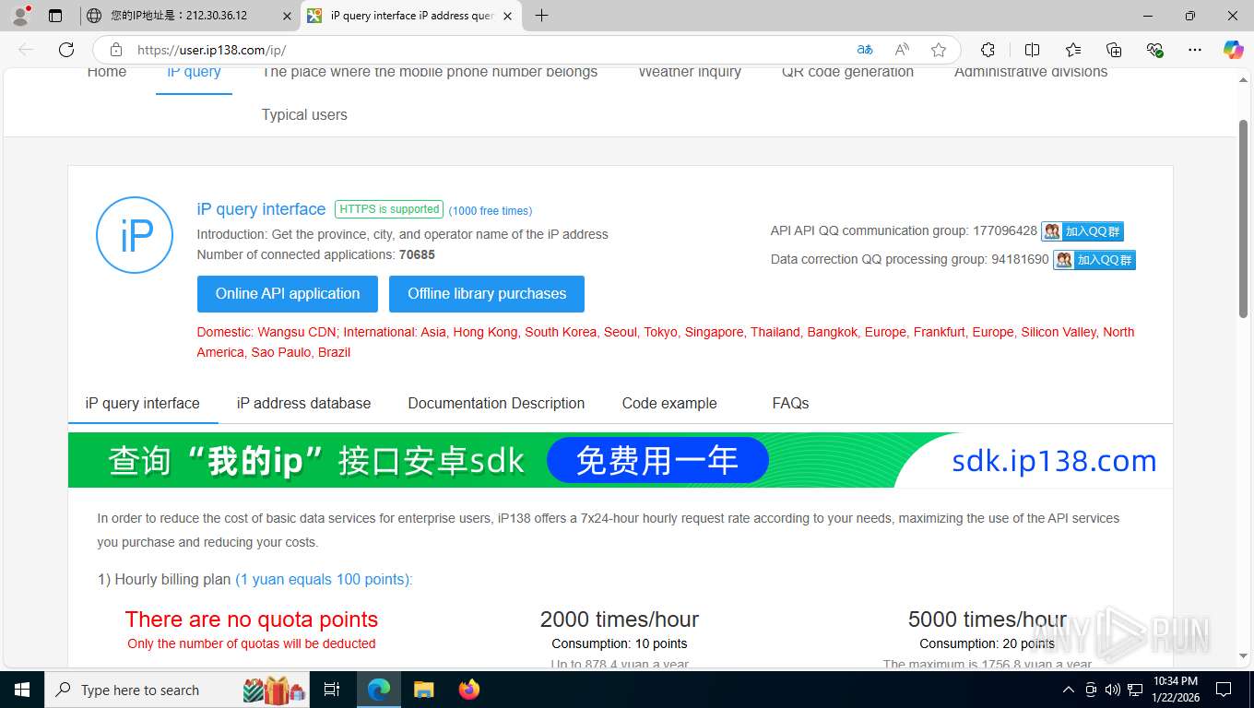1254x708 pixels.
Task: Click the Offline library purchases button
Action: [487, 294]
